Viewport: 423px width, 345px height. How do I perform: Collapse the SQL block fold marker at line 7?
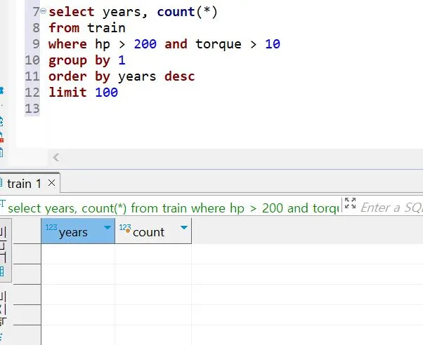pos(43,11)
